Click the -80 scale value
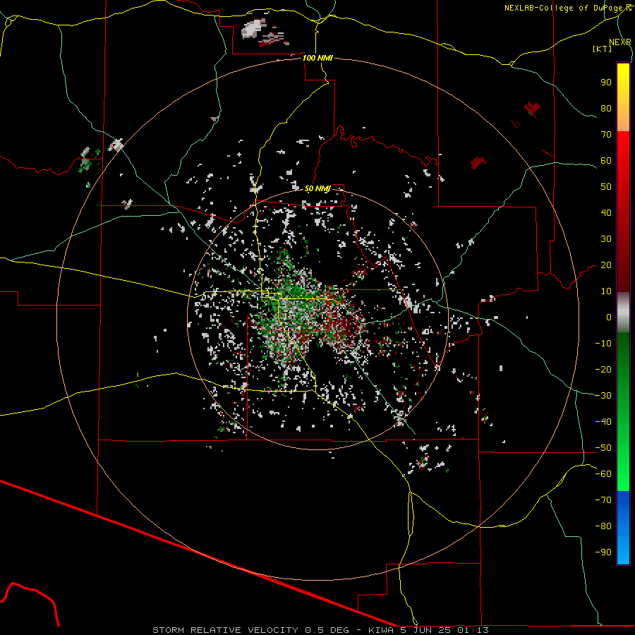Screen dimensions: 635x635 (x=603, y=526)
